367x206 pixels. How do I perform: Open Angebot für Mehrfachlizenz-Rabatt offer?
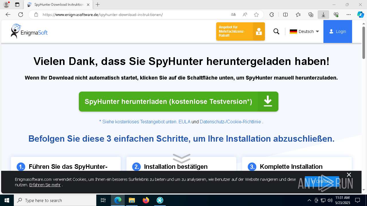(x=241, y=31)
